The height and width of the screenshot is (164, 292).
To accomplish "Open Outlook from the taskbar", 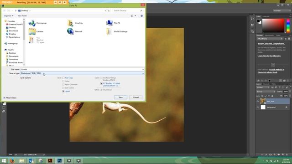I will (31, 161).
